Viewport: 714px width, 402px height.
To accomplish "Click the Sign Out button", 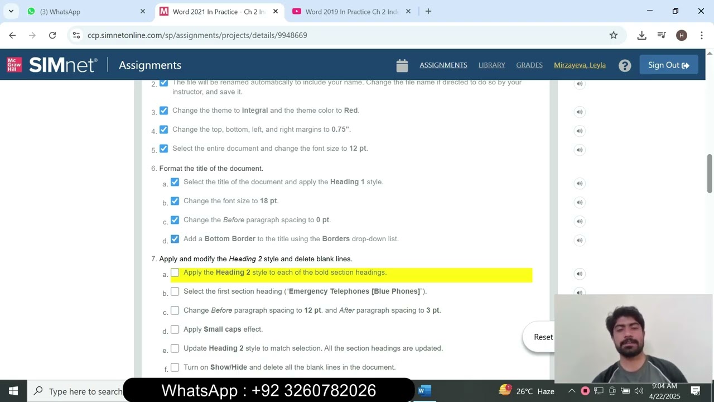I will (x=669, y=65).
